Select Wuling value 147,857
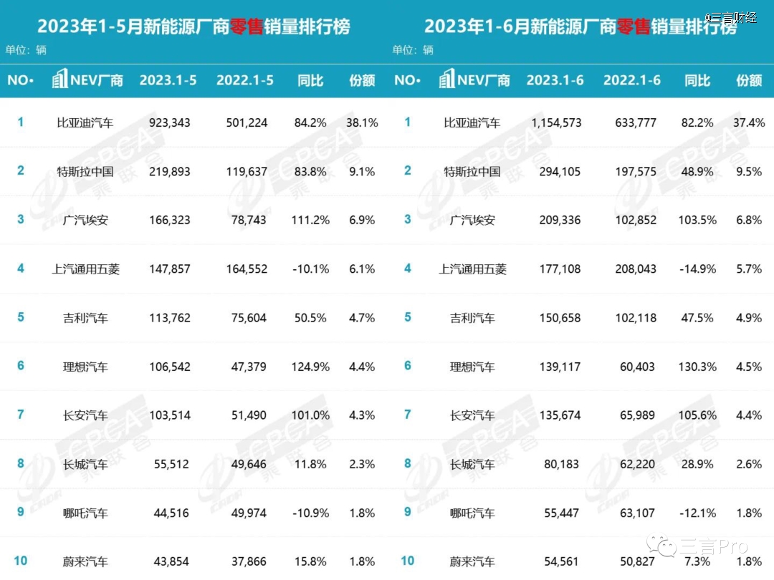This screenshot has height=580, width=774. (x=169, y=269)
